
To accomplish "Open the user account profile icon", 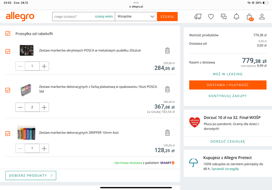I will tap(262, 17).
